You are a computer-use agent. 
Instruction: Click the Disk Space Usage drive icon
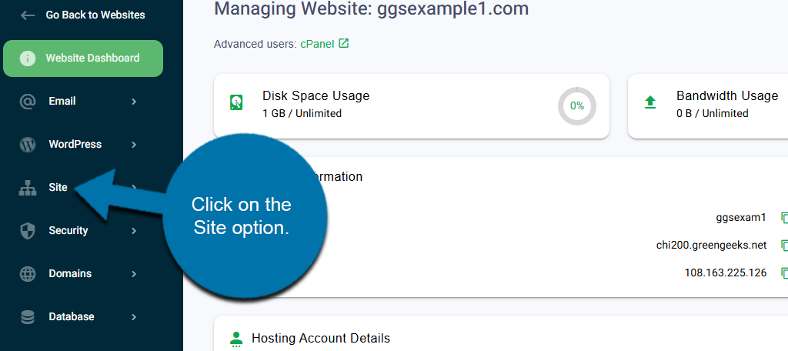pos(236,103)
